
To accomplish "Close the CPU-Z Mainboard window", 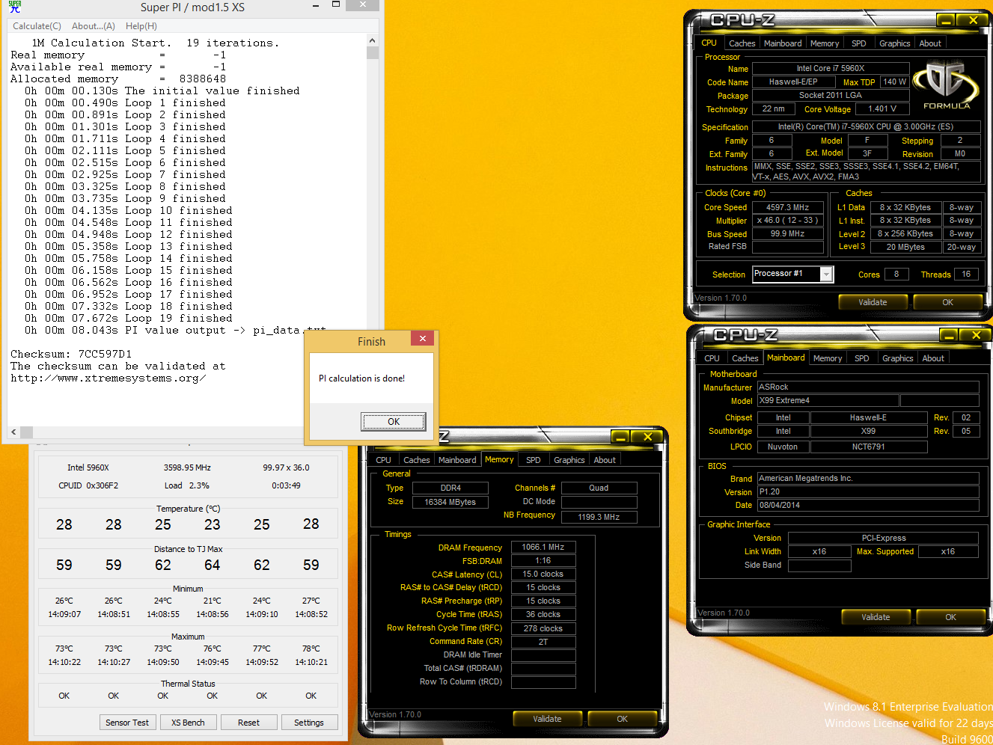I will [x=976, y=335].
